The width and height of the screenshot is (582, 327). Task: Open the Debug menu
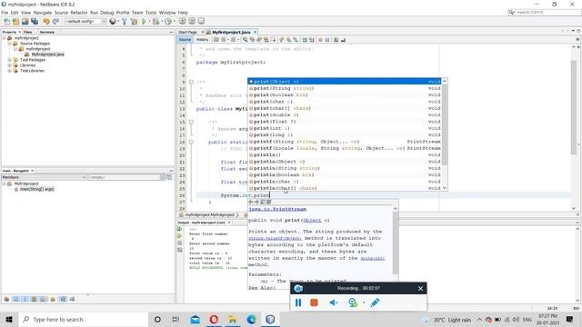pos(107,13)
